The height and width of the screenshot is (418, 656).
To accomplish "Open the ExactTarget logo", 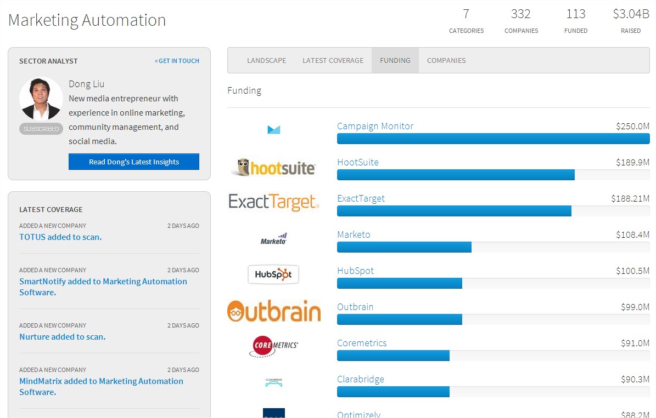I will point(273,202).
